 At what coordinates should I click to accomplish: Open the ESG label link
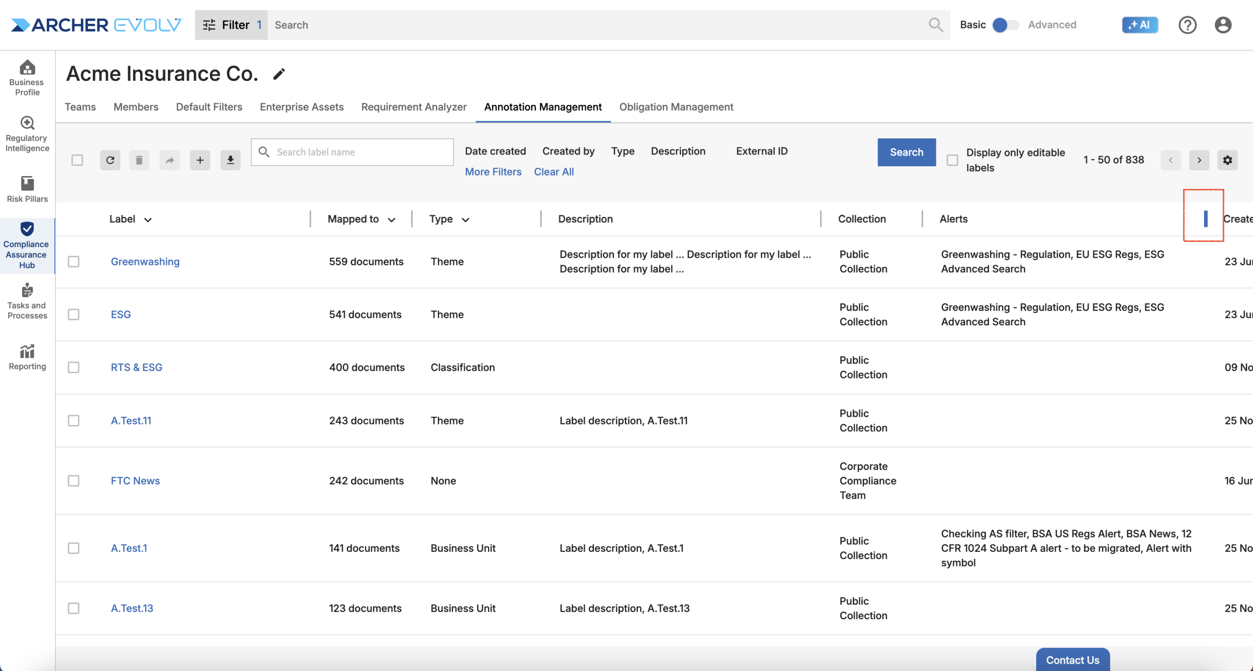[121, 314]
